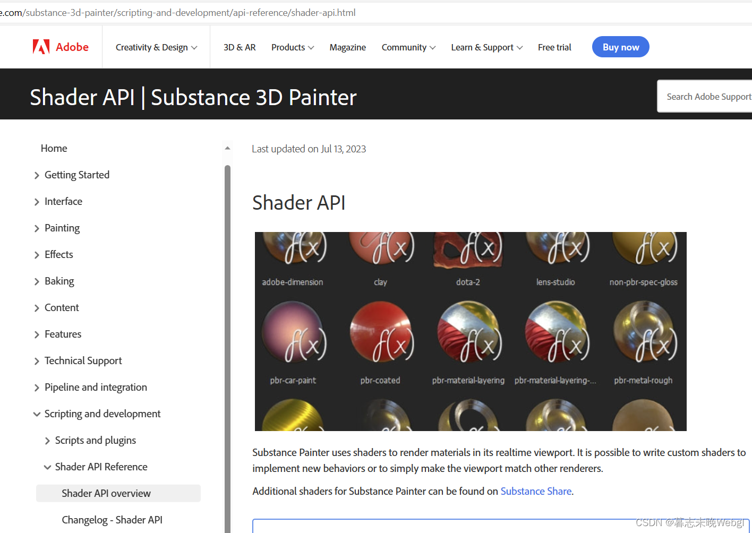Go to Home in the sidebar
Image resolution: width=752 pixels, height=533 pixels.
click(54, 148)
